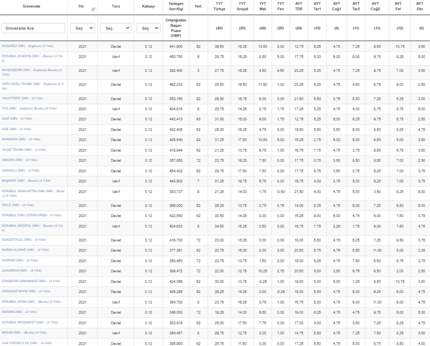The height and width of the screenshot is (346, 430).
Task: Open the AKDENİZ ÜNİV. link
Action: click(x=20, y=260)
